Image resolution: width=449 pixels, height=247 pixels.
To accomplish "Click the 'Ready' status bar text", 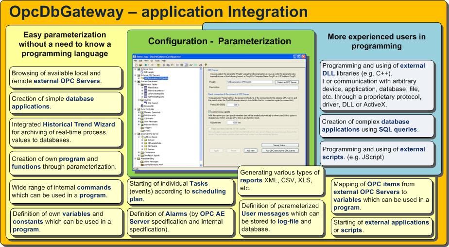I will pos(136,169).
